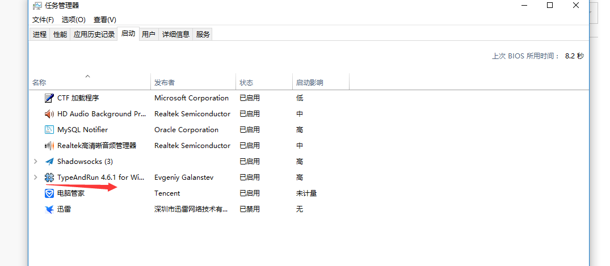
Task: Select the 电脑管家 entry name
Action: coord(71,193)
